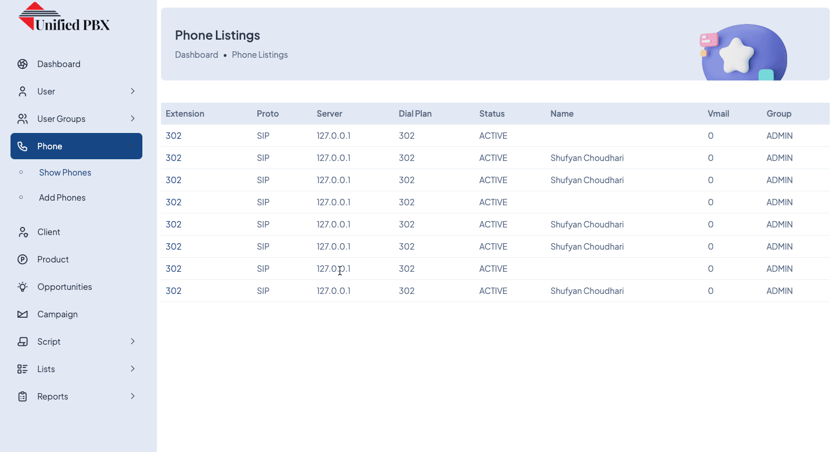
Task: Click the User person icon
Action: click(23, 92)
